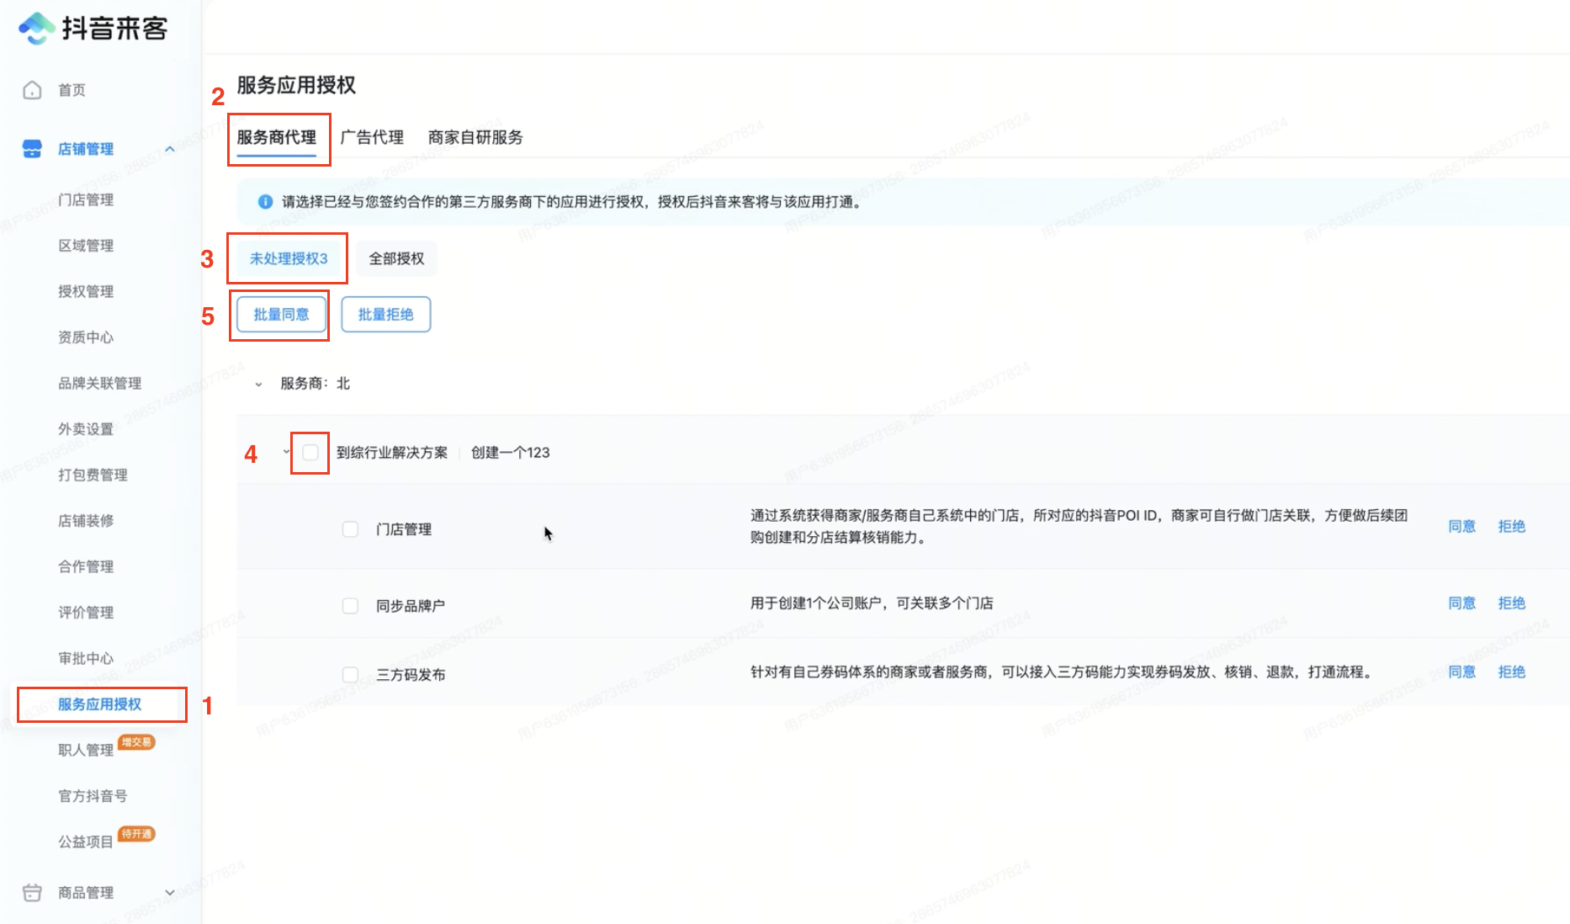
Task: Open the 商家自研服务 tab
Action: click(475, 137)
